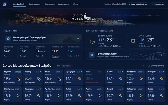Expand the Παρατήρηση dropdown menu

35,4
